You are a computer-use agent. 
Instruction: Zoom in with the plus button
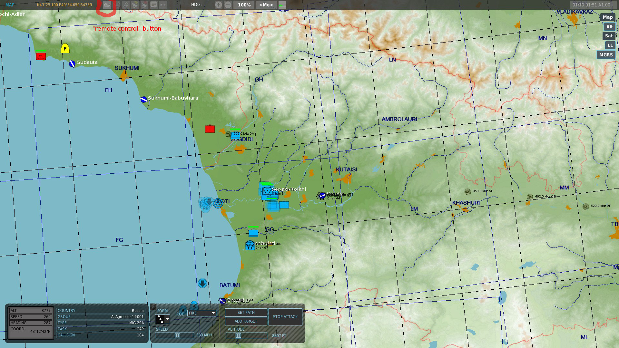click(219, 5)
